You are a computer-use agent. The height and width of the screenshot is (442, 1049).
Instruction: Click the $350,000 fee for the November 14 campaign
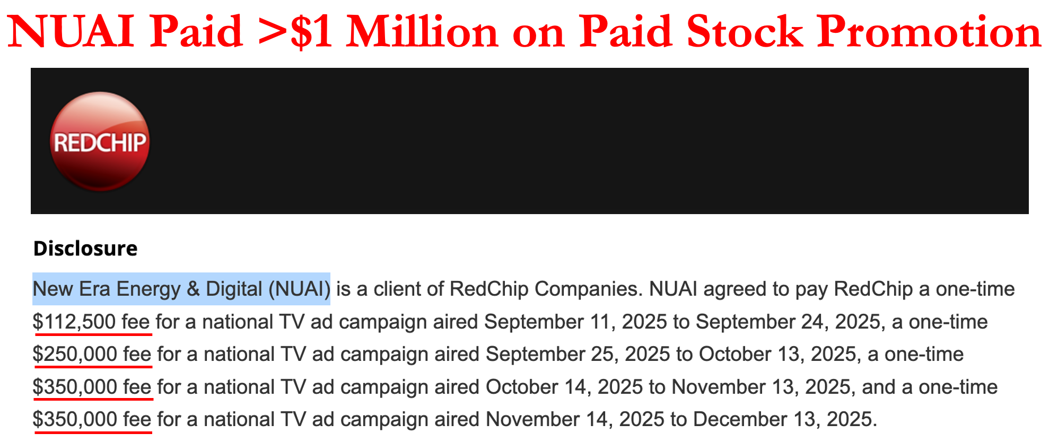[92, 419]
